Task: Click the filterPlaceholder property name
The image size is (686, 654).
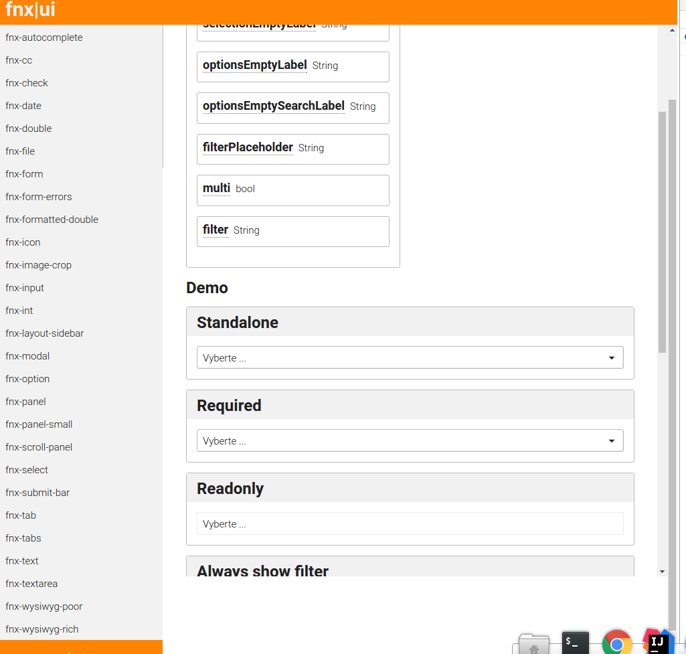Action: pyautogui.click(x=248, y=147)
